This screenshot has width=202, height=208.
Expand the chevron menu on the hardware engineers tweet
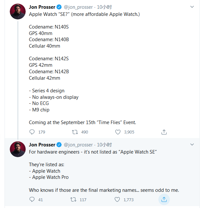tap(192, 144)
